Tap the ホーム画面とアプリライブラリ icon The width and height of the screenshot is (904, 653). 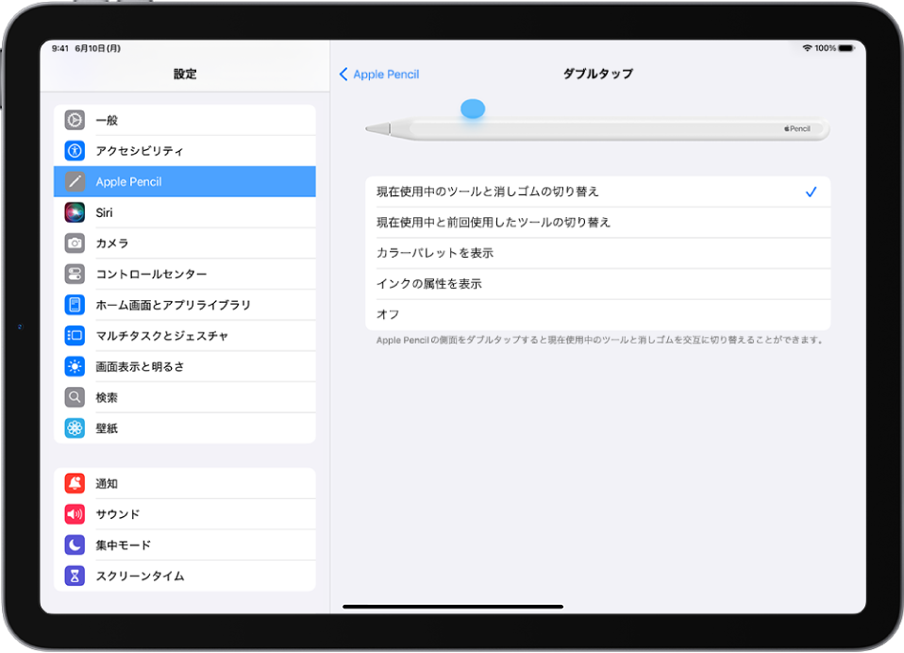(x=75, y=305)
